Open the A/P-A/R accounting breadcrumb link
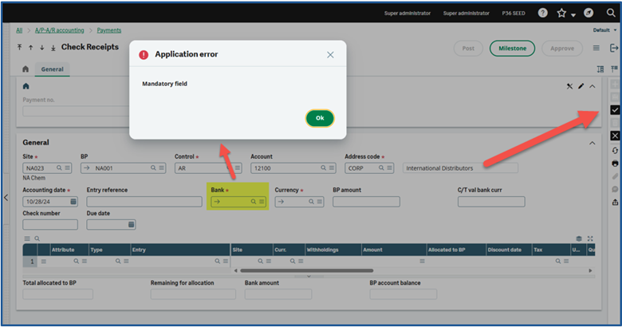This screenshot has height=327, width=622. (61, 30)
